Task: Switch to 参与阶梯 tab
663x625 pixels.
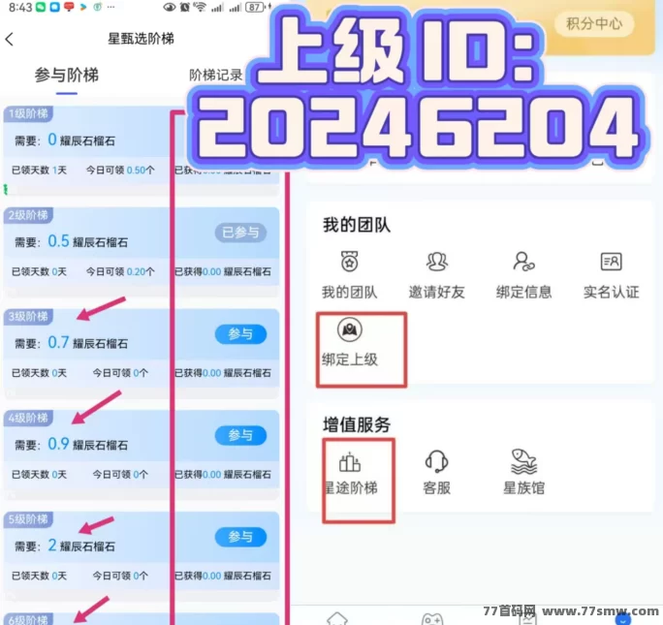Action: [x=66, y=76]
